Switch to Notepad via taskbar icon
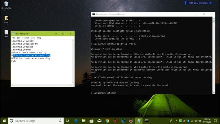 (139, 121)
